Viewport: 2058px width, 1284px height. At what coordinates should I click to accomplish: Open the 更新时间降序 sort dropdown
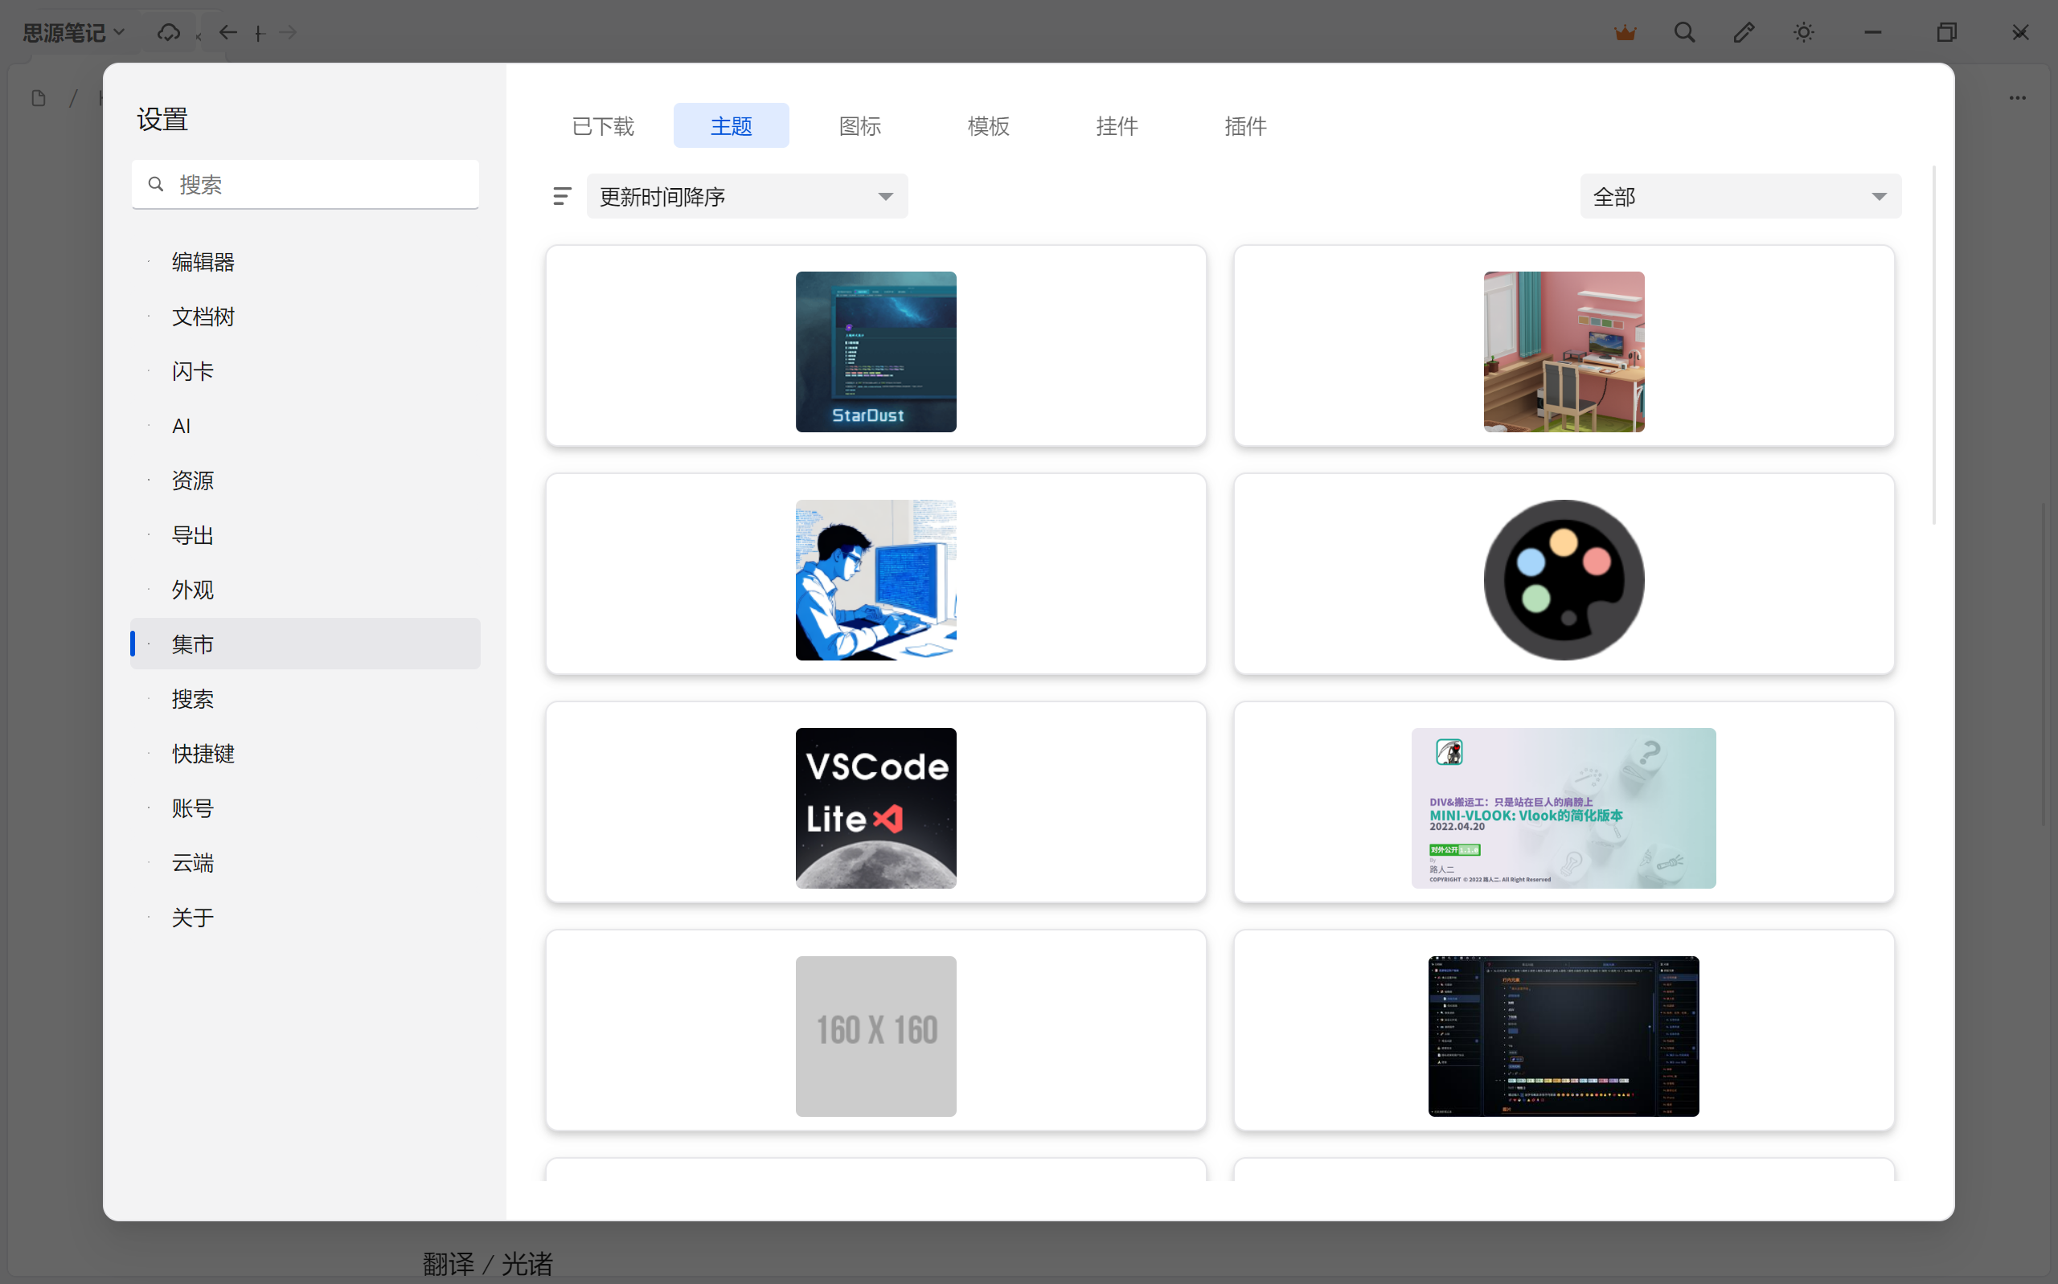click(x=747, y=196)
